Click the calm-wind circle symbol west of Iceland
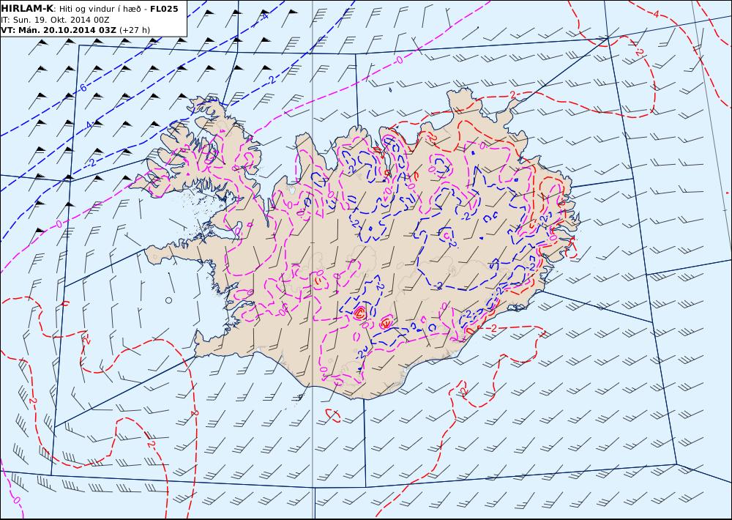 tap(168, 300)
